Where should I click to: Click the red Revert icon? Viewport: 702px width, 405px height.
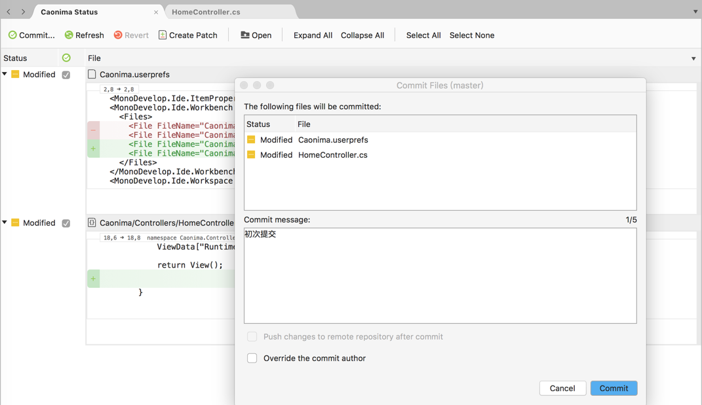click(118, 35)
